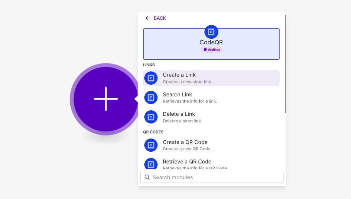Click the purple plus add-module button
The width and height of the screenshot is (351, 199).
pos(106,99)
